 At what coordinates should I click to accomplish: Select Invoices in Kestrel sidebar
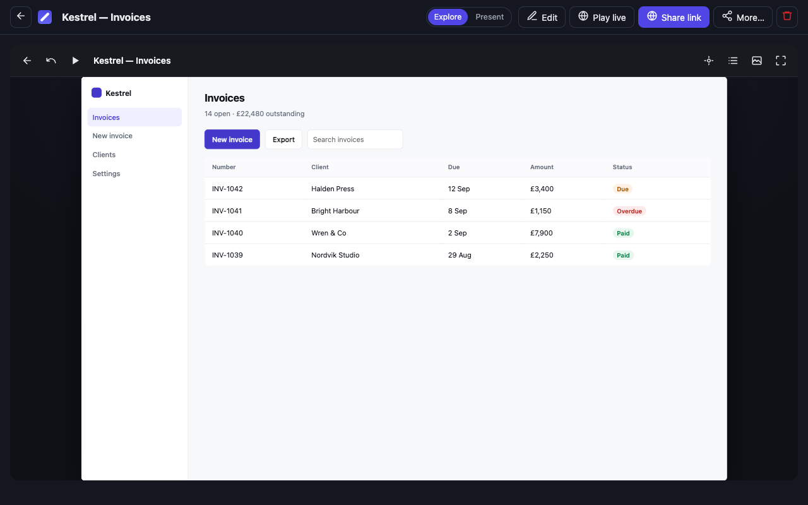click(x=134, y=117)
